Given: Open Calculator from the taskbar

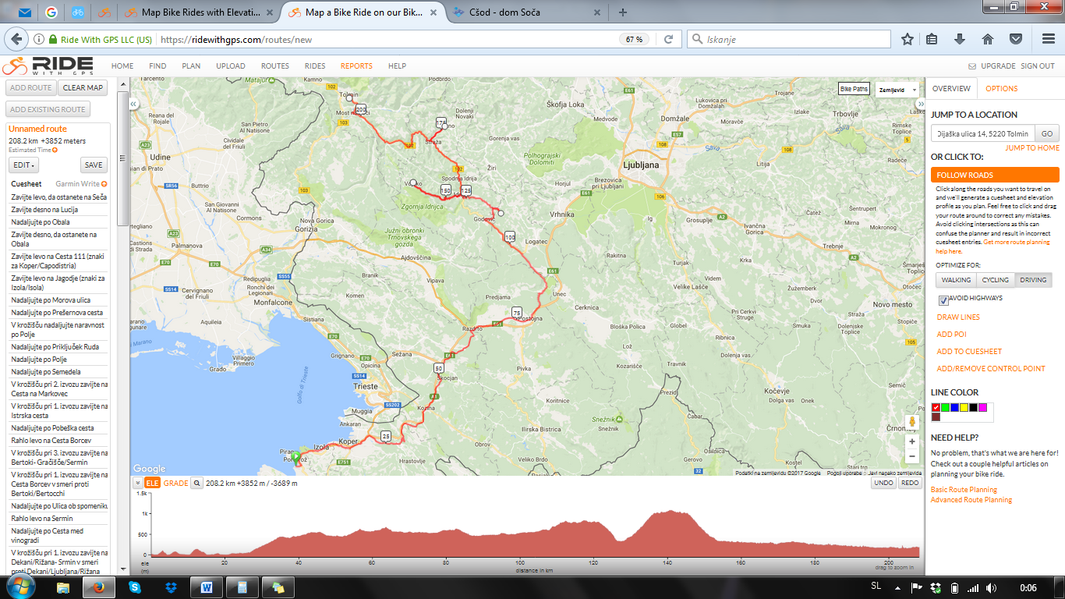Looking at the screenshot, I should coord(242,587).
